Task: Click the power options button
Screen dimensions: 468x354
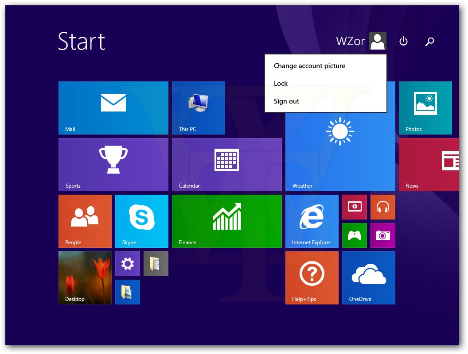Action: click(404, 41)
